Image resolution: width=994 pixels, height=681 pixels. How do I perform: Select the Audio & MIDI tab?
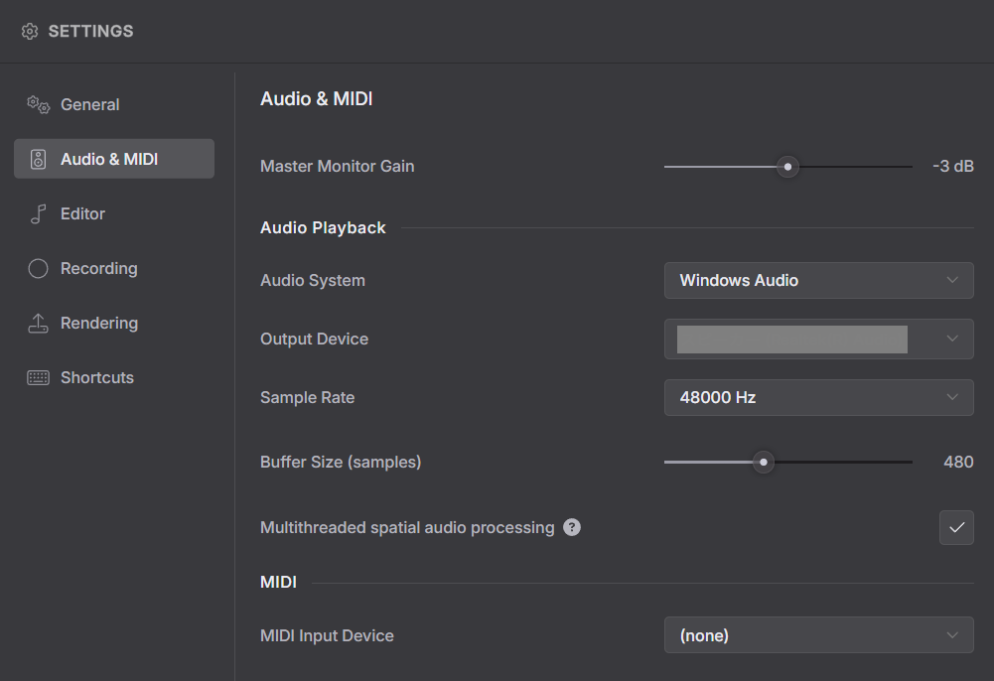tap(114, 159)
